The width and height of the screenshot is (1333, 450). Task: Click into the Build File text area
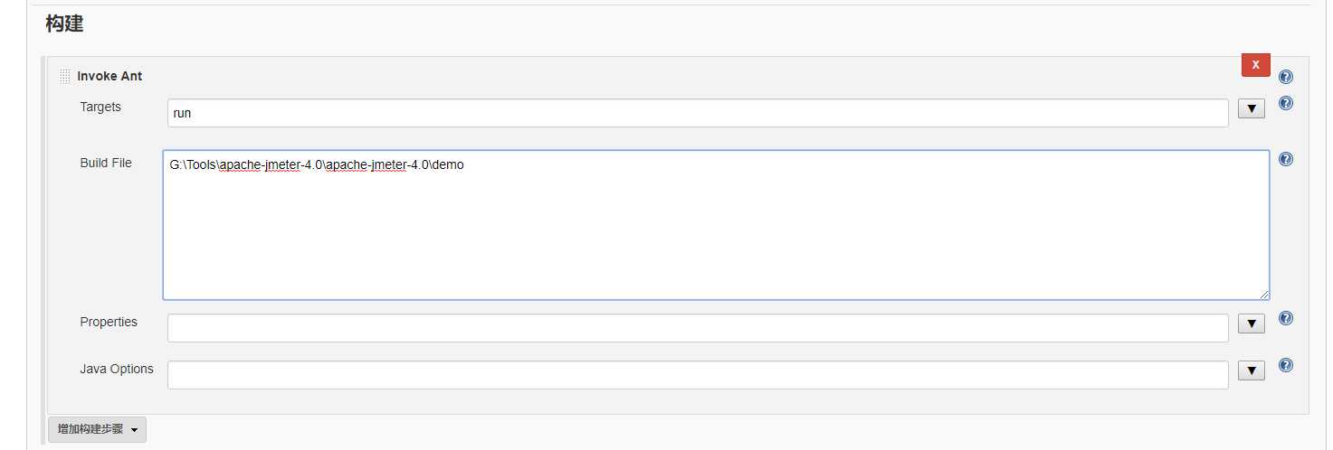click(x=716, y=225)
